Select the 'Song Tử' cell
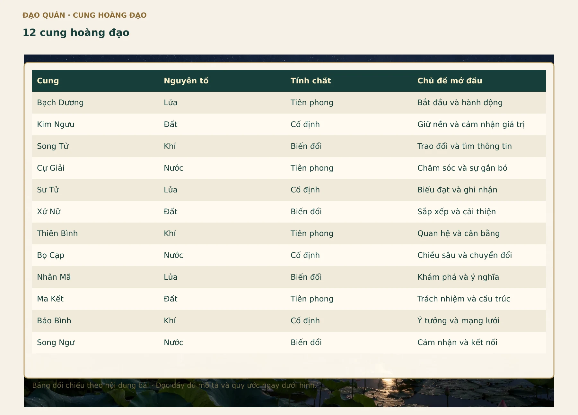Viewport: 578px width, 415px height. [x=95, y=146]
